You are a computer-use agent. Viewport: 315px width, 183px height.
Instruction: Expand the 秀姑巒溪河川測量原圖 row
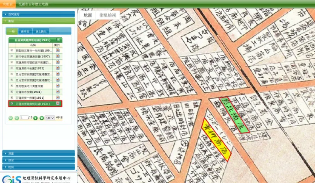[11, 86]
